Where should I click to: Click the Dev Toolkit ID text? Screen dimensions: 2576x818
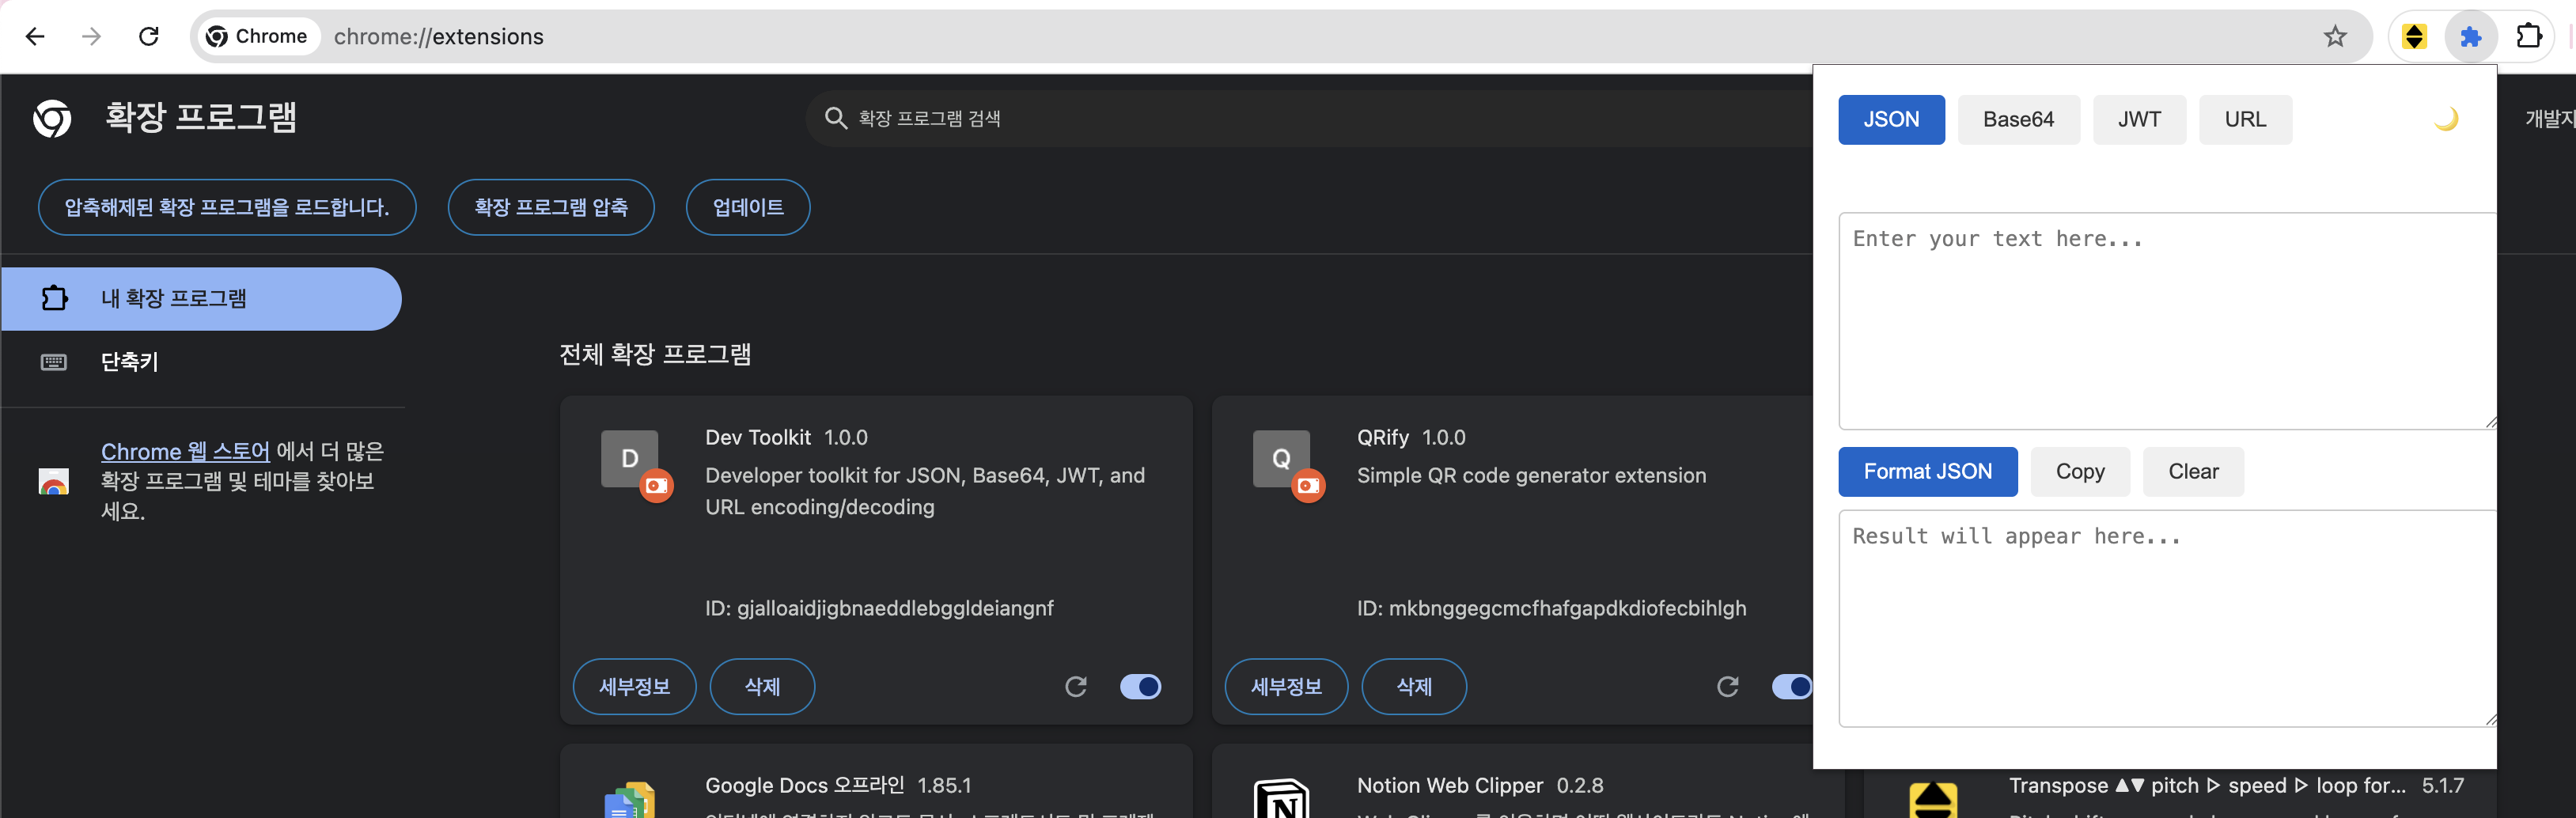click(x=879, y=608)
